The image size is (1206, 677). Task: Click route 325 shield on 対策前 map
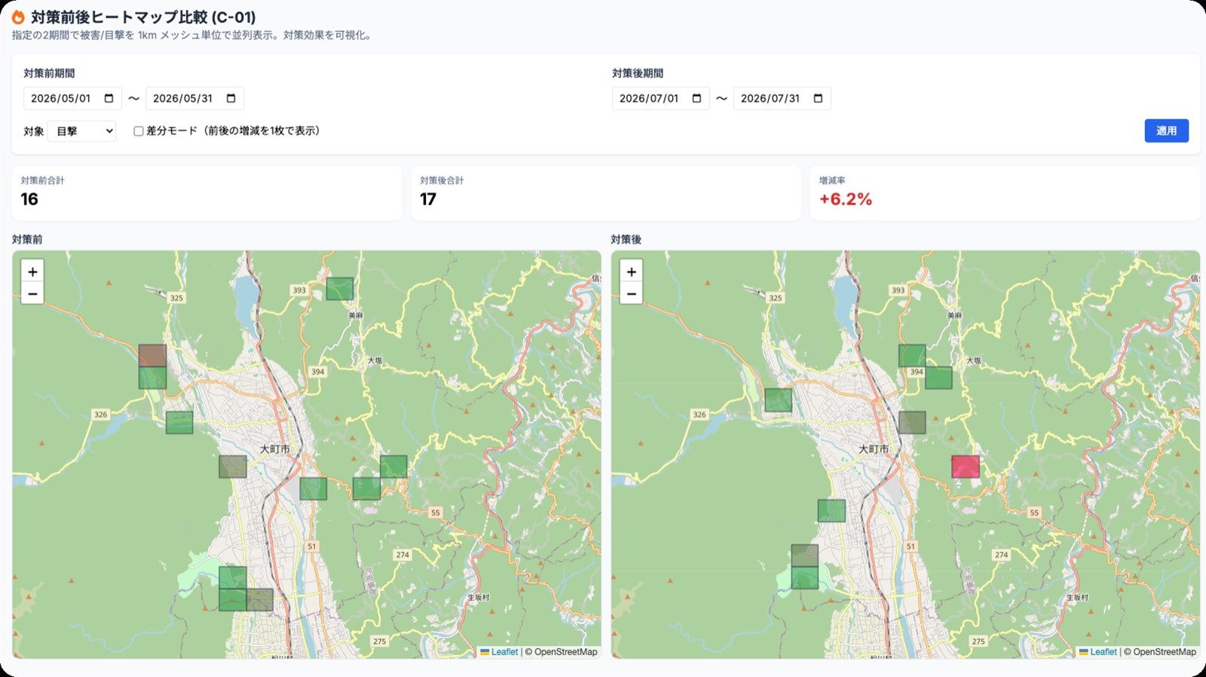(x=176, y=298)
